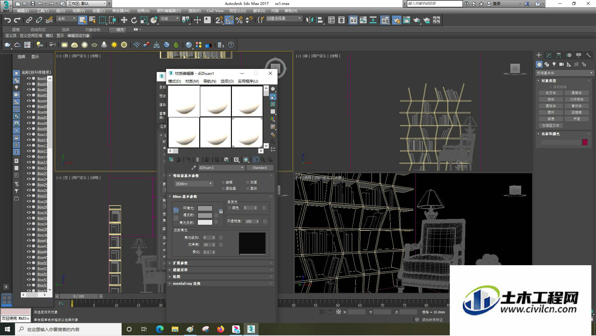This screenshot has height=336, width=596.
Task: Toggle the Angle Snap icon
Action: pos(229,20)
